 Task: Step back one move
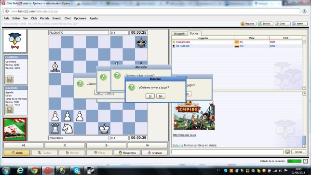[x=65, y=145]
